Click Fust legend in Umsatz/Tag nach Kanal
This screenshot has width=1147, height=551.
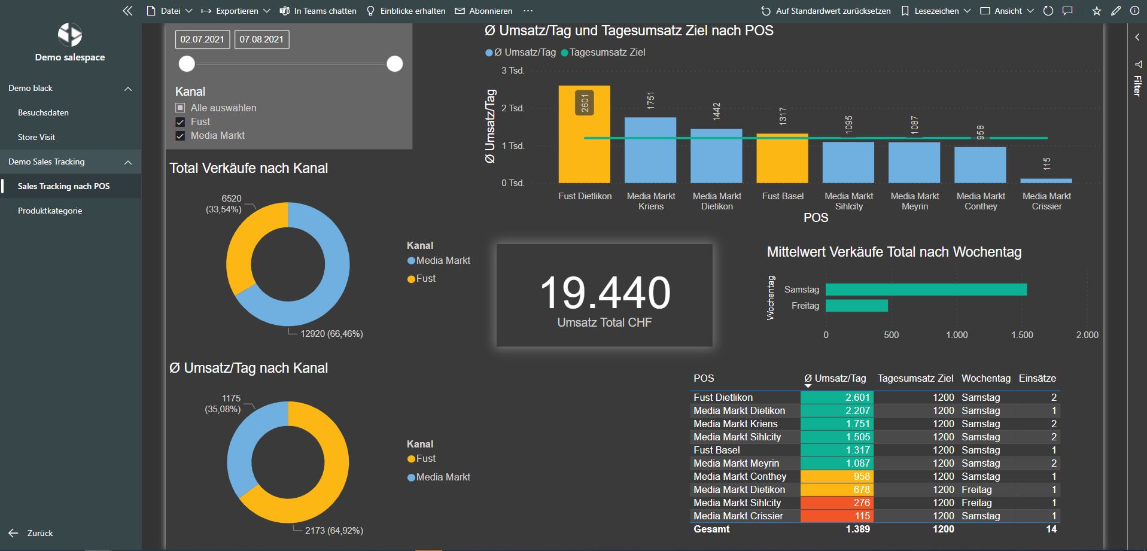pos(421,459)
